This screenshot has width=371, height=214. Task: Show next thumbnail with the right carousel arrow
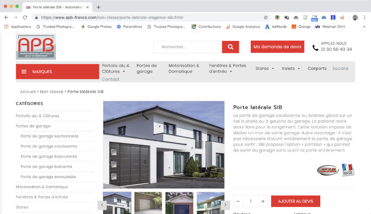point(225,205)
